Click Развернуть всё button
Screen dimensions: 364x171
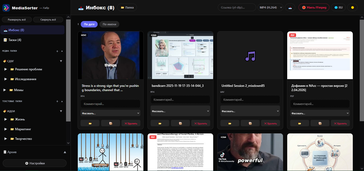pyautogui.click(x=17, y=20)
